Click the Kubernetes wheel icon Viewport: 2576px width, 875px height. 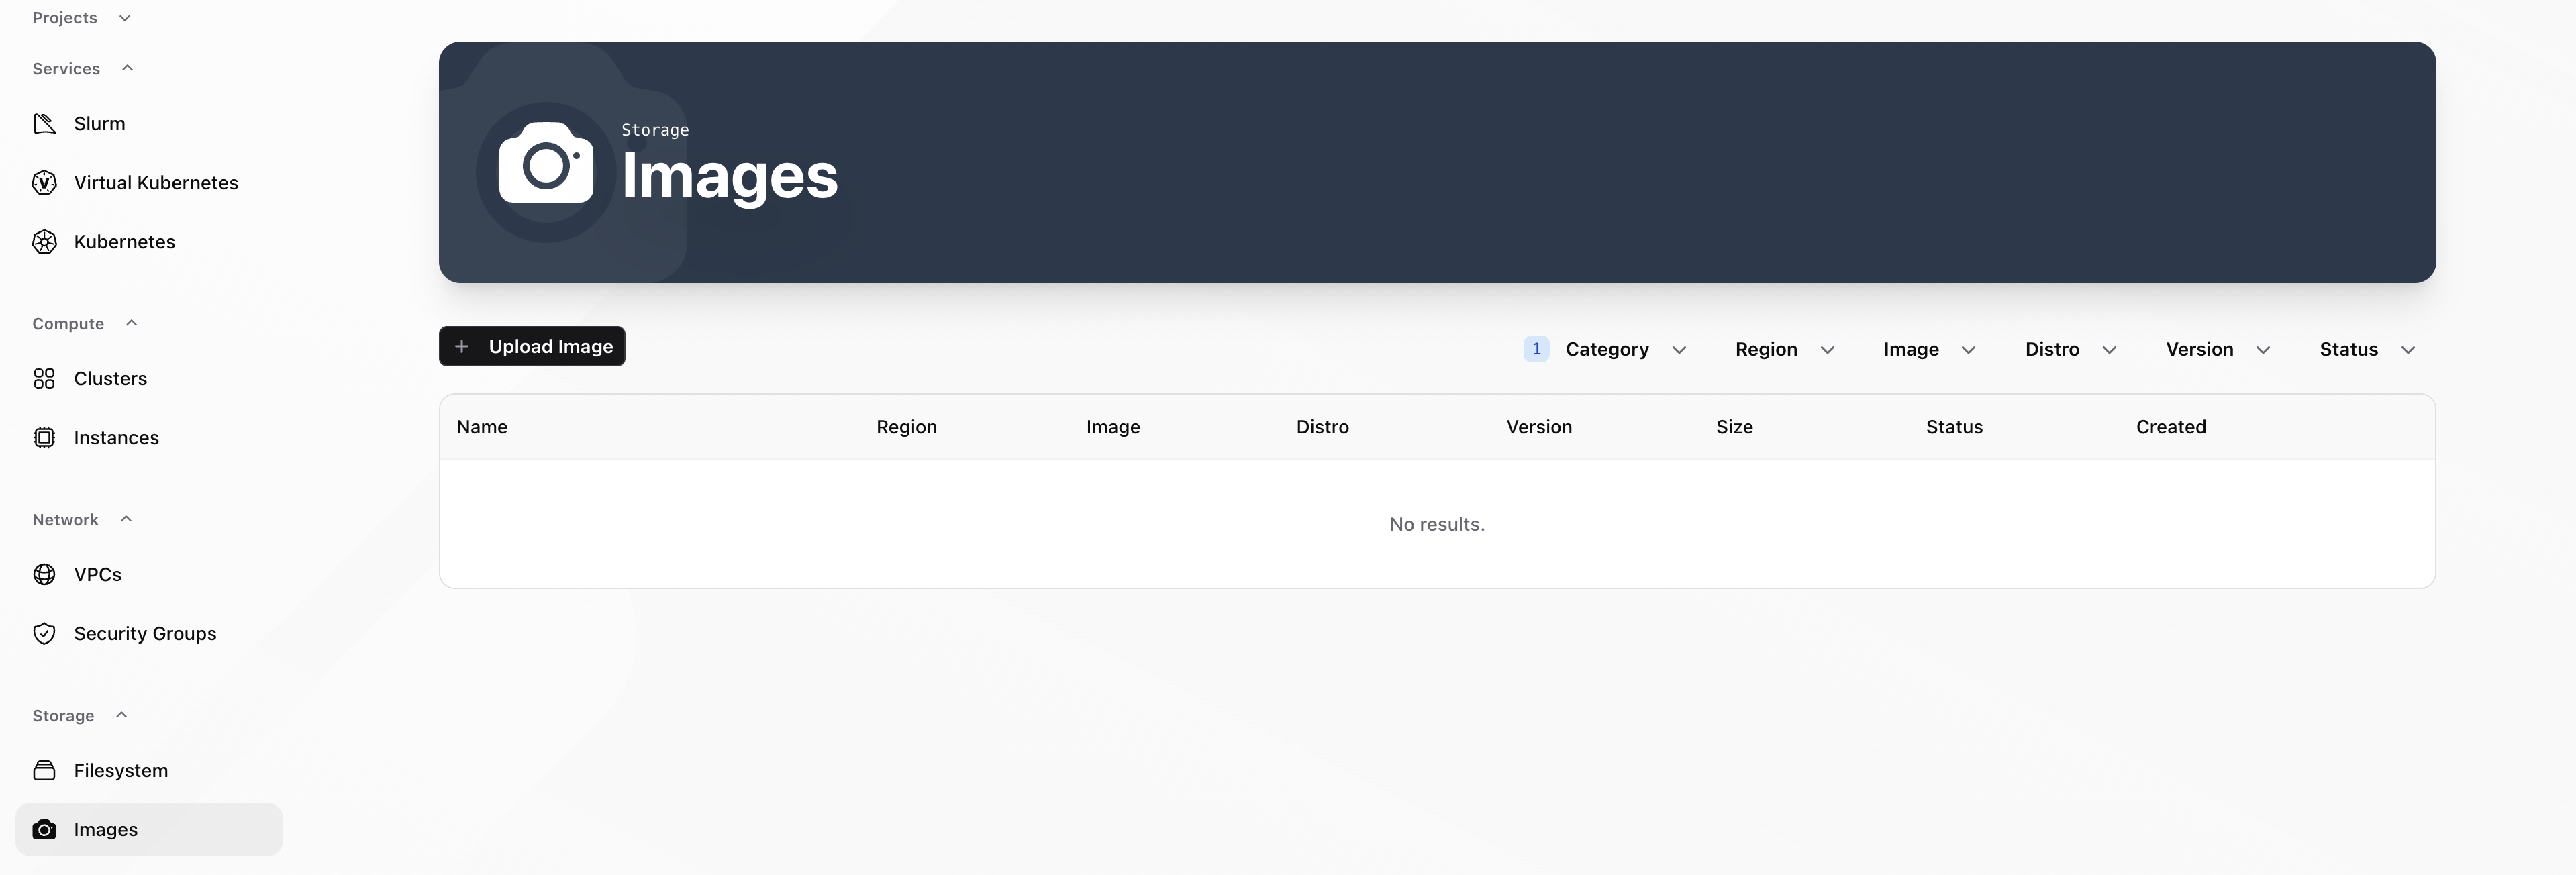point(44,242)
